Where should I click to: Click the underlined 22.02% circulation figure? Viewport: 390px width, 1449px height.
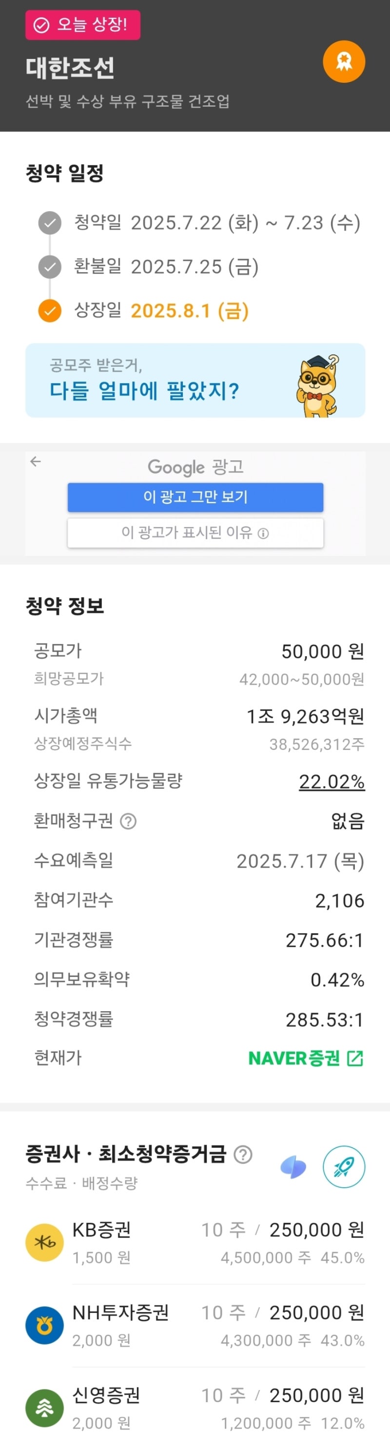pyautogui.click(x=331, y=782)
